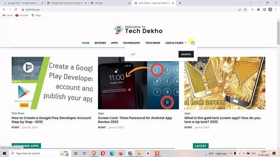280x157 pixels.
Task: Open the tab search chevron
Action: 251,3
